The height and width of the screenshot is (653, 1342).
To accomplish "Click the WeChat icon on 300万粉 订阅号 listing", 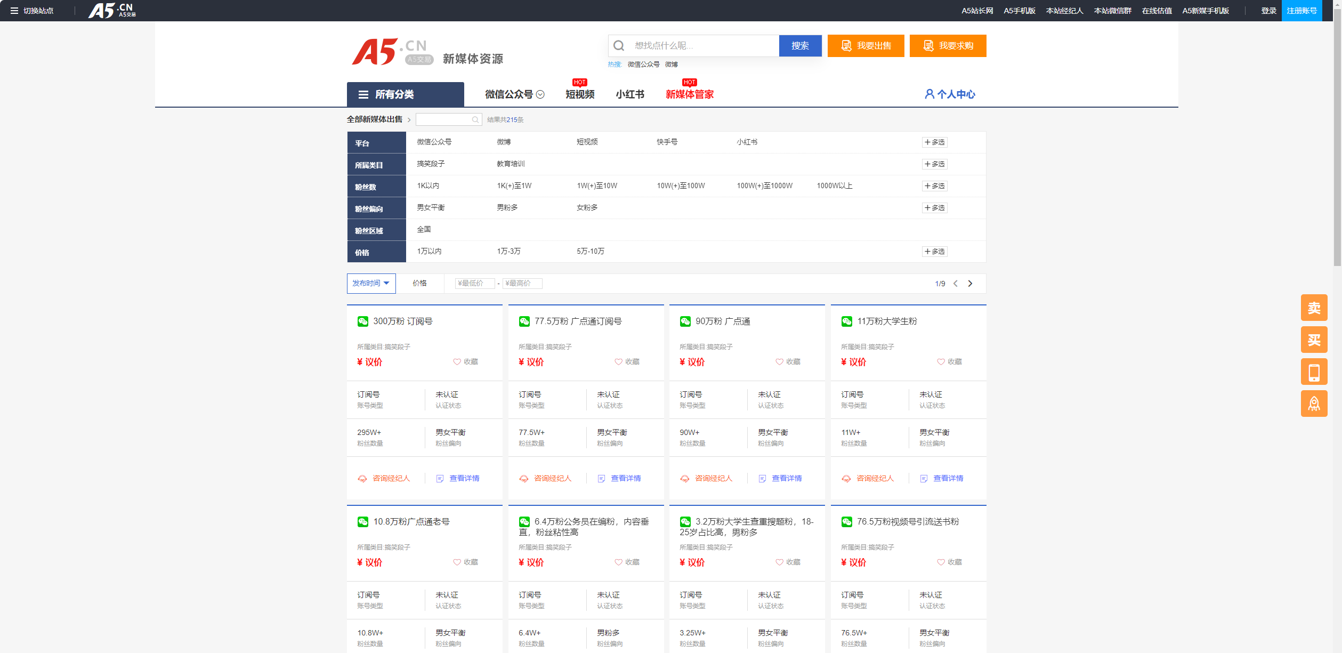I will [363, 321].
